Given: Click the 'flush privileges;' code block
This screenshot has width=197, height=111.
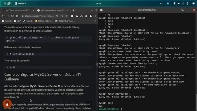Looking at the screenshot, I should click(x=48, y=54).
